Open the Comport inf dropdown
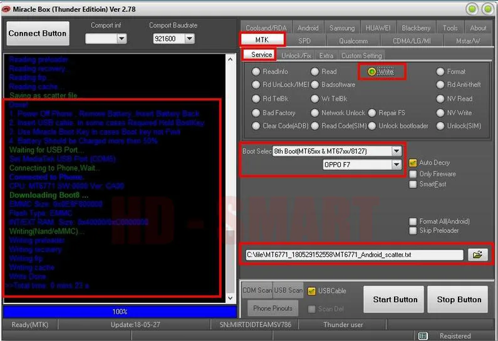 click(122, 39)
